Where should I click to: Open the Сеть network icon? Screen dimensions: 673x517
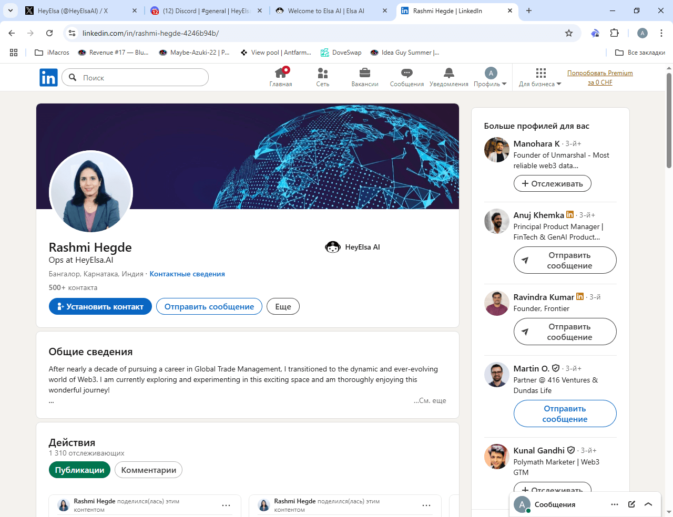[x=323, y=77]
